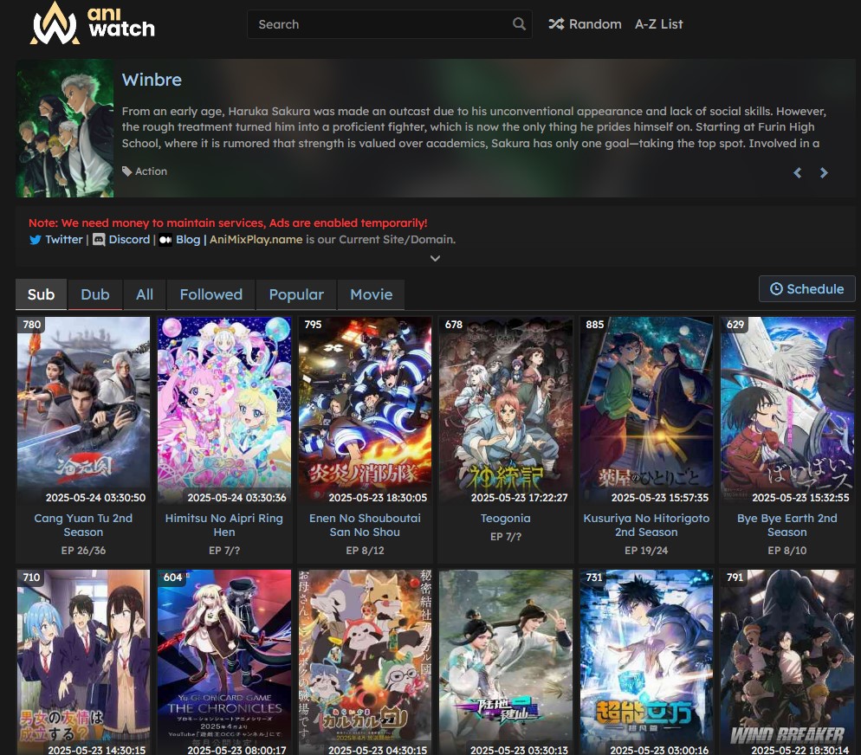Open the poster ranked 731

tap(646, 662)
